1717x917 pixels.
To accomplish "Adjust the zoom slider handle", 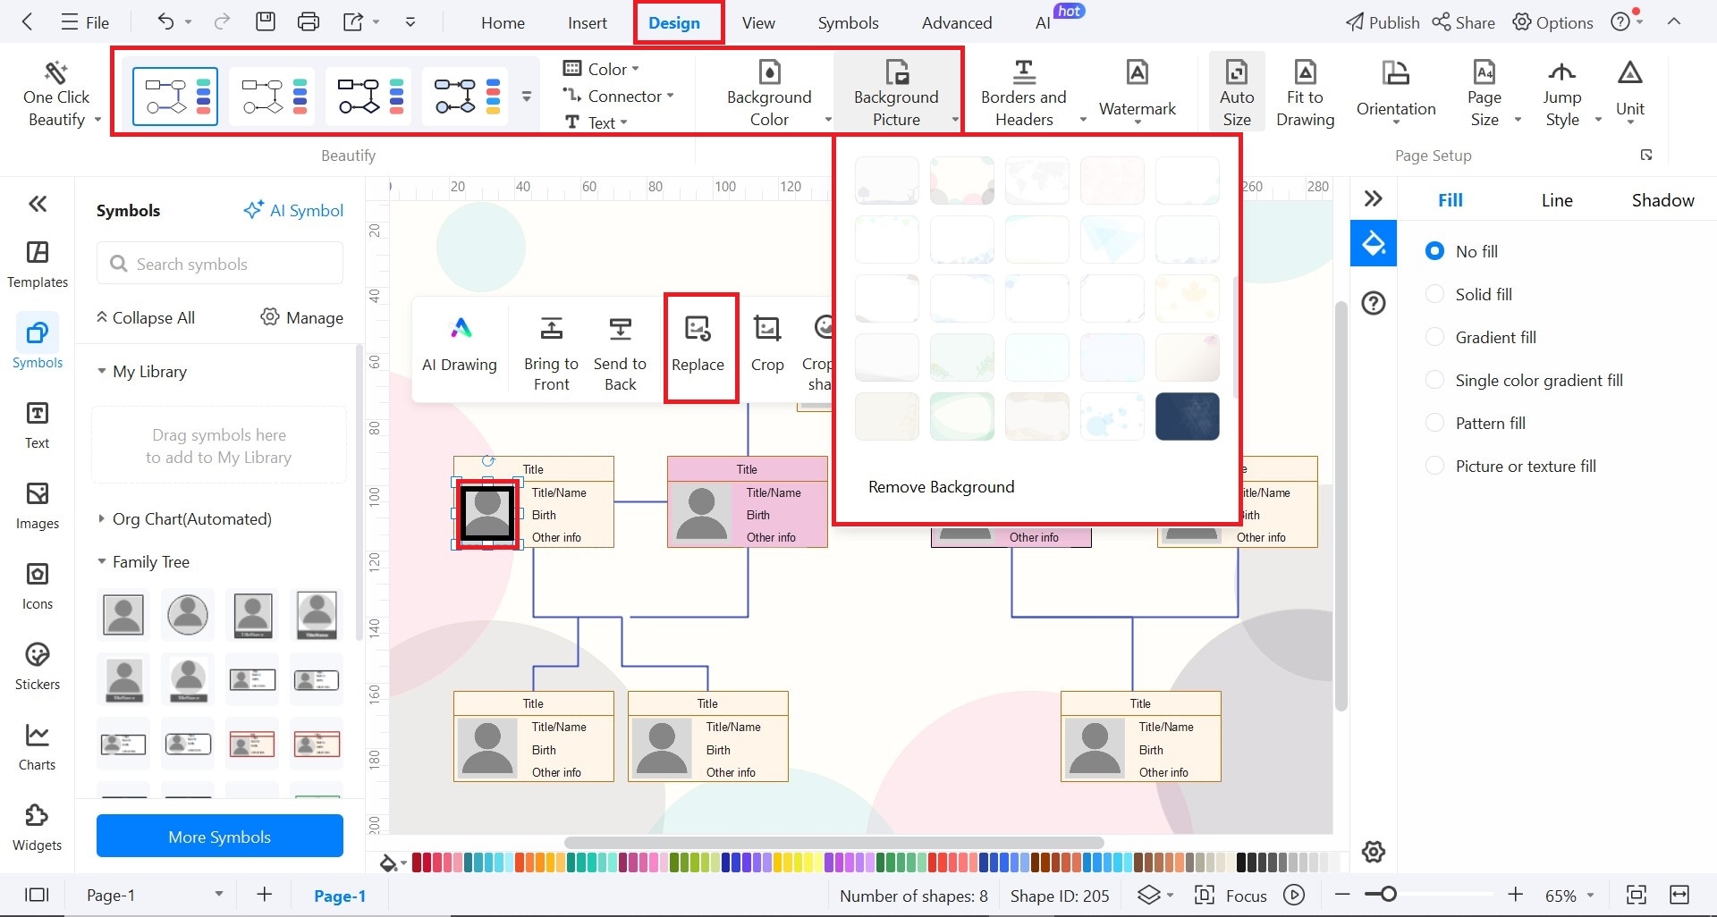I will [1388, 894].
